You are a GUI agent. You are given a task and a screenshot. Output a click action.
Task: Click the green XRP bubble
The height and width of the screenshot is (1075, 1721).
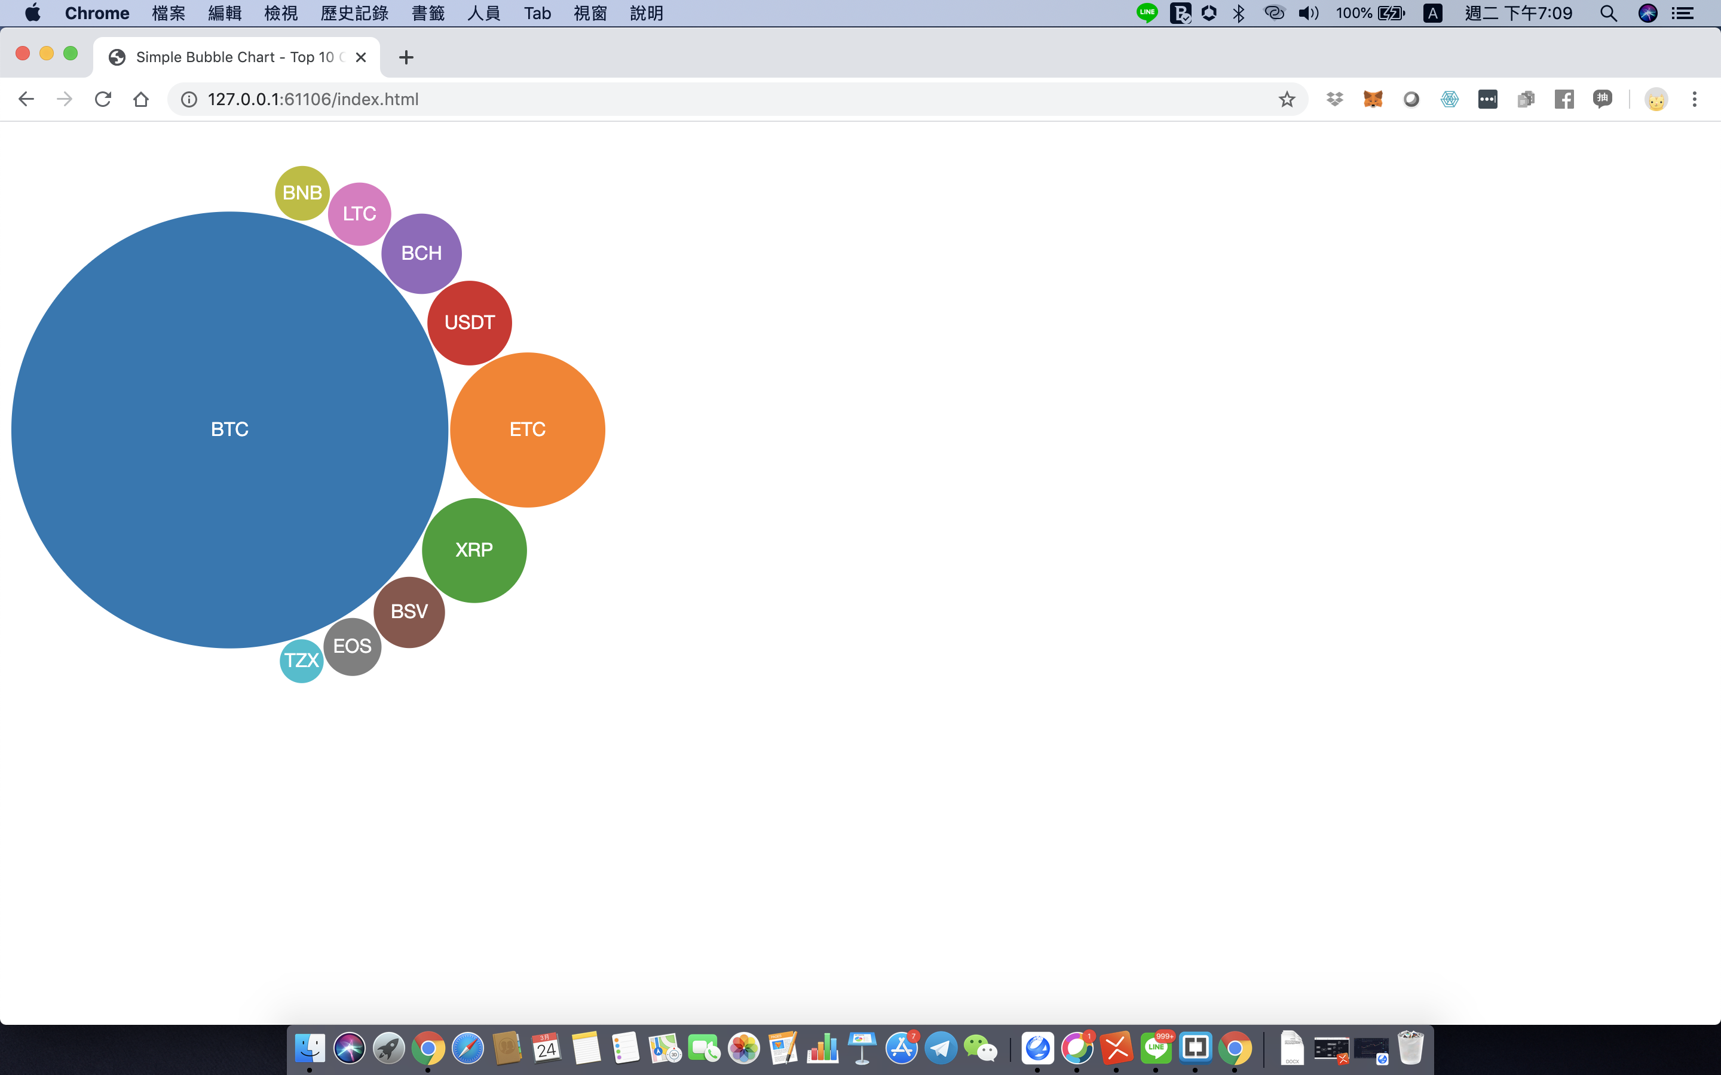(474, 549)
